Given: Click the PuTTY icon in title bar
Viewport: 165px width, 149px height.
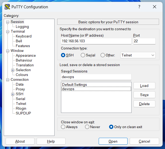Looking at the screenshot, I should 7,7.
